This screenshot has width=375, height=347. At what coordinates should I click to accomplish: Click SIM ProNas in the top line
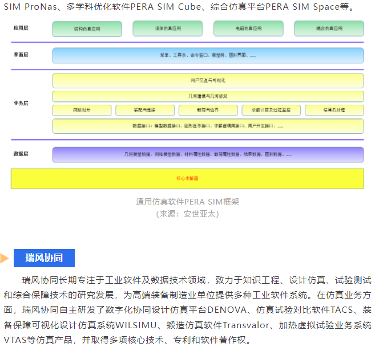30,7
